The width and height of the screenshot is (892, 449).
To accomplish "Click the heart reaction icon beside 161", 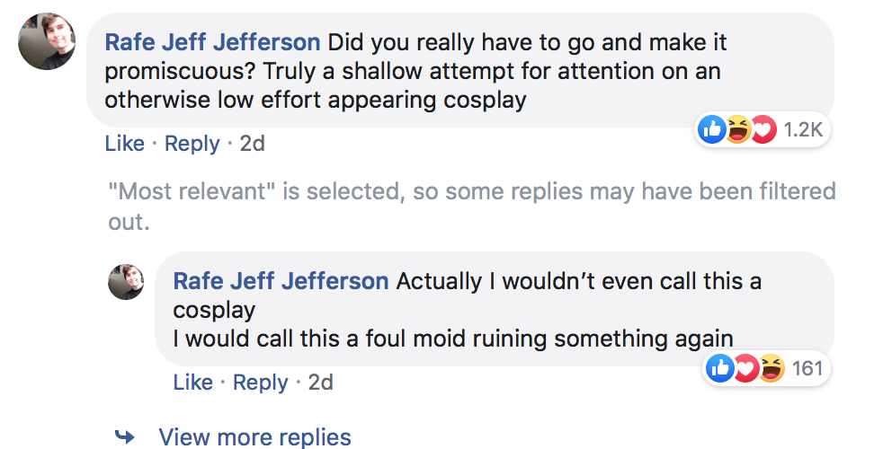I will click(745, 368).
